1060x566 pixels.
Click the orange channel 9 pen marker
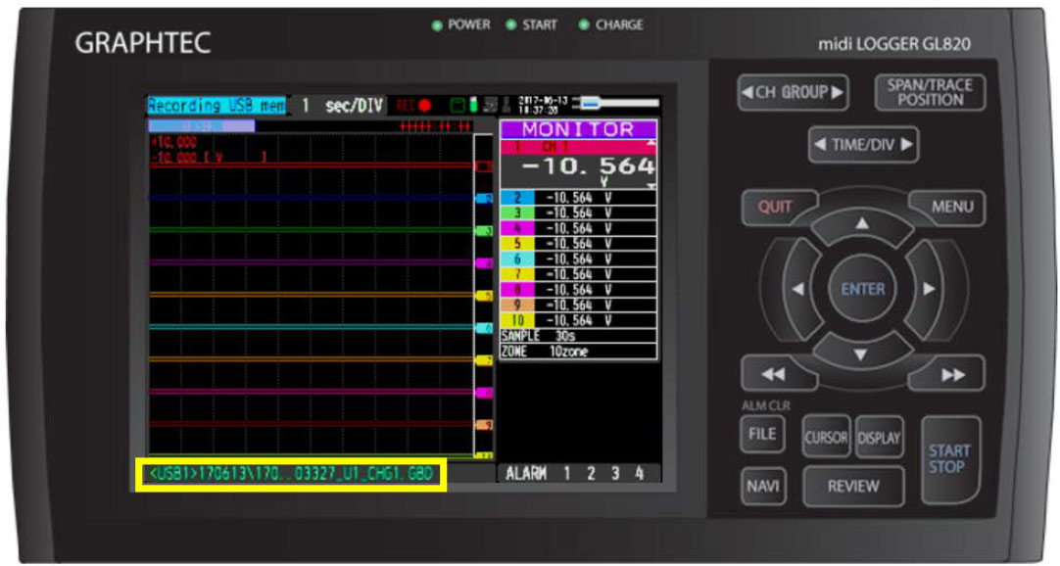click(484, 426)
